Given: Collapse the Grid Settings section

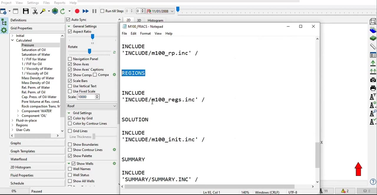Looking at the screenshot, I should coord(69,113).
